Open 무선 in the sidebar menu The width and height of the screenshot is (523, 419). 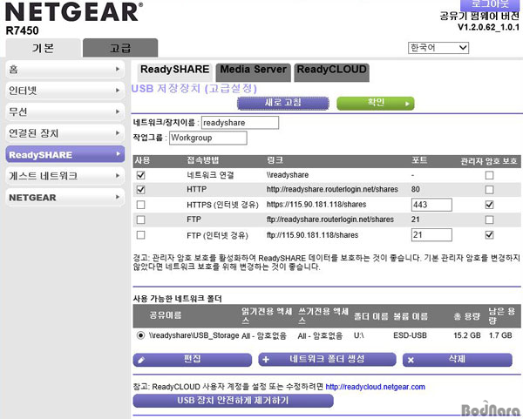coord(65,112)
